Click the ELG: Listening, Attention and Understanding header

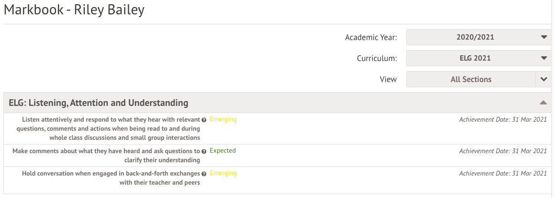(99, 103)
